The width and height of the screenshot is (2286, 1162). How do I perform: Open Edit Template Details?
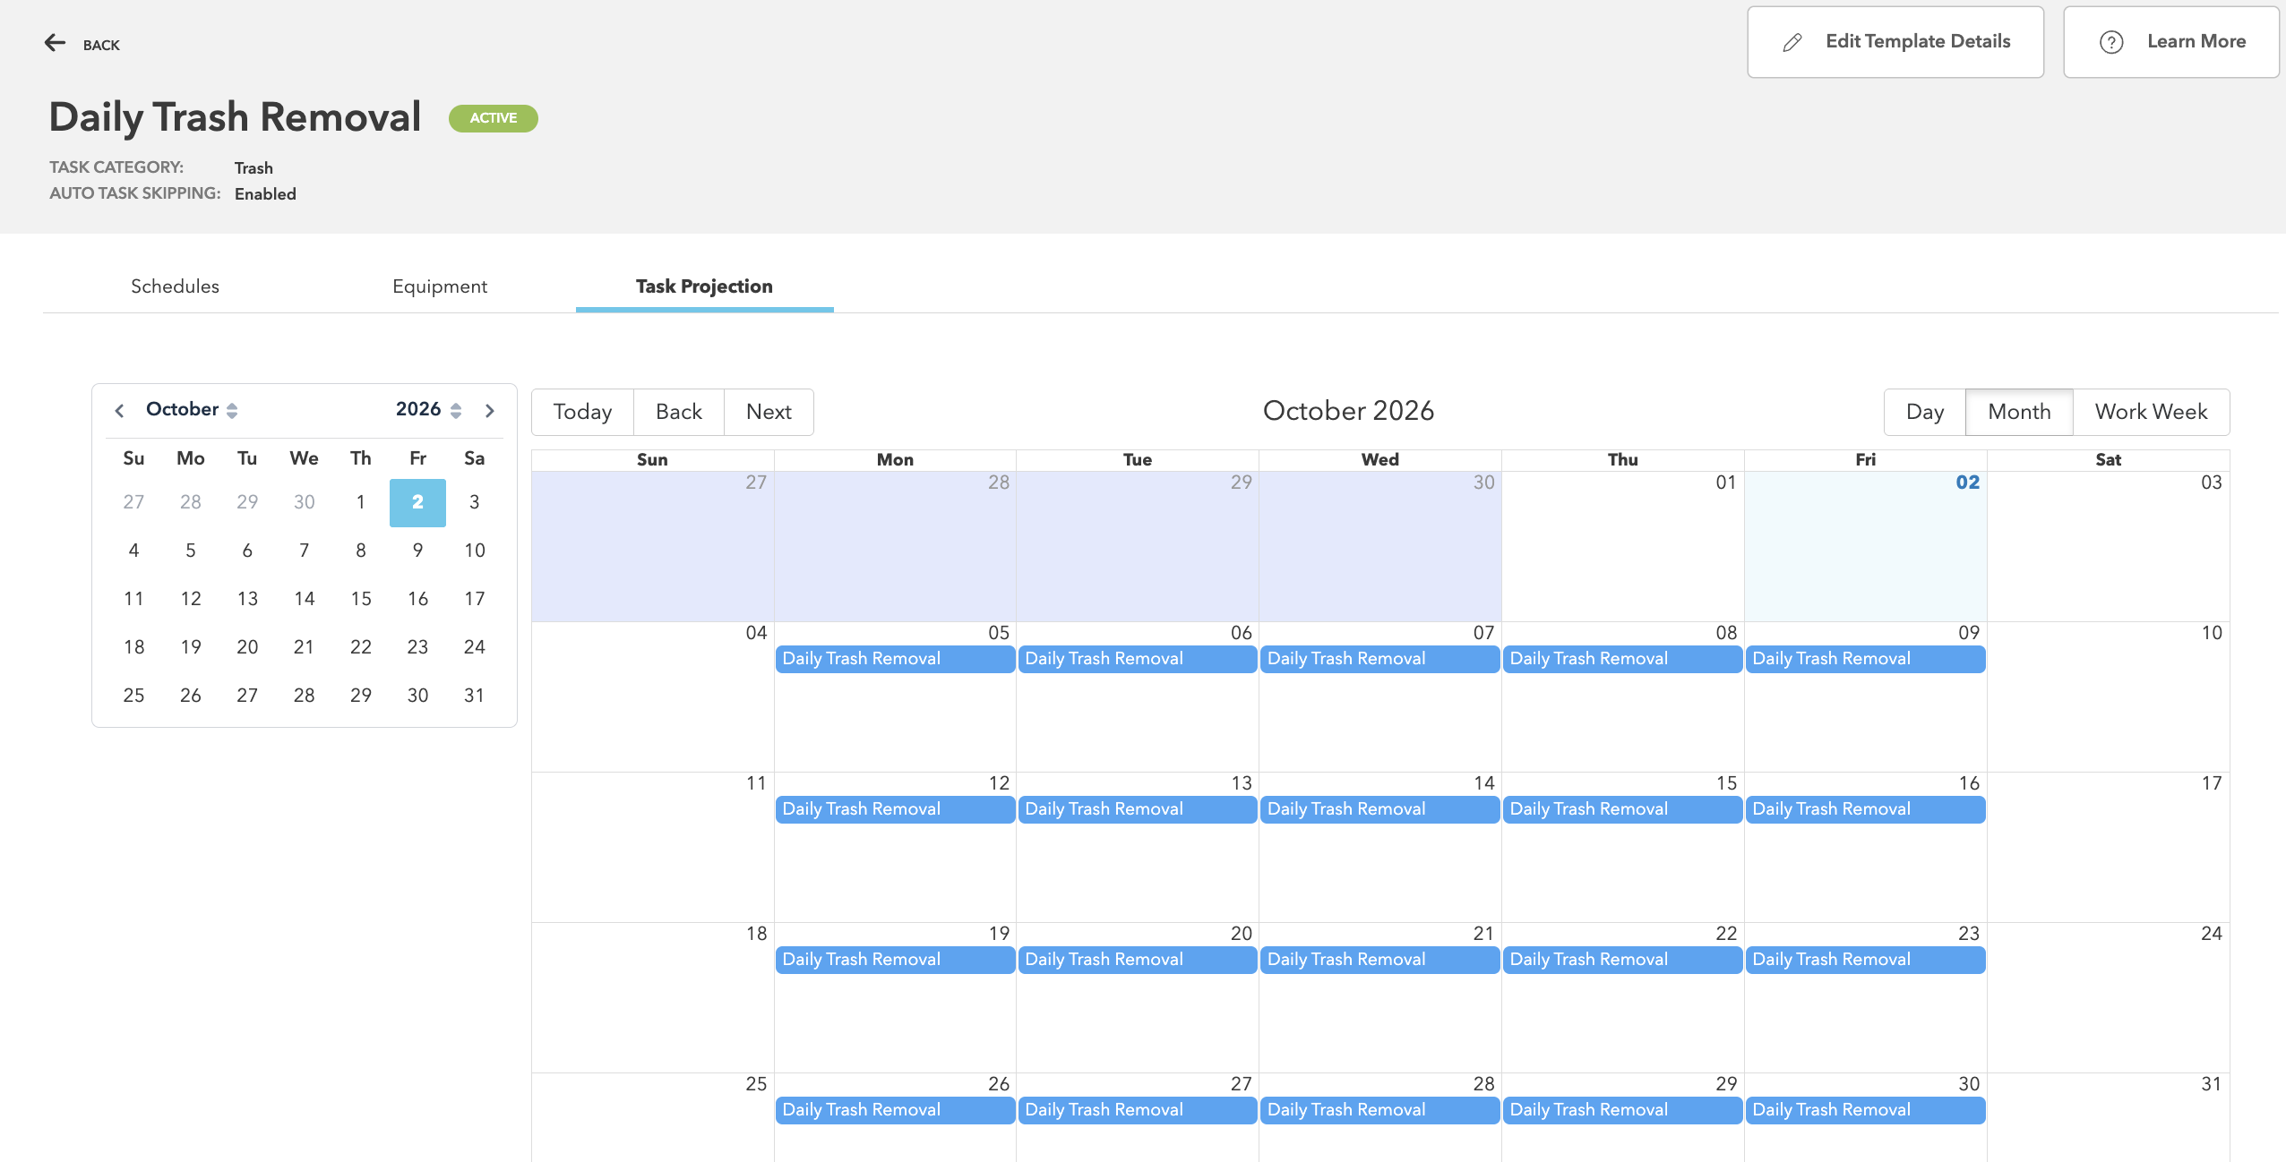tap(1895, 42)
